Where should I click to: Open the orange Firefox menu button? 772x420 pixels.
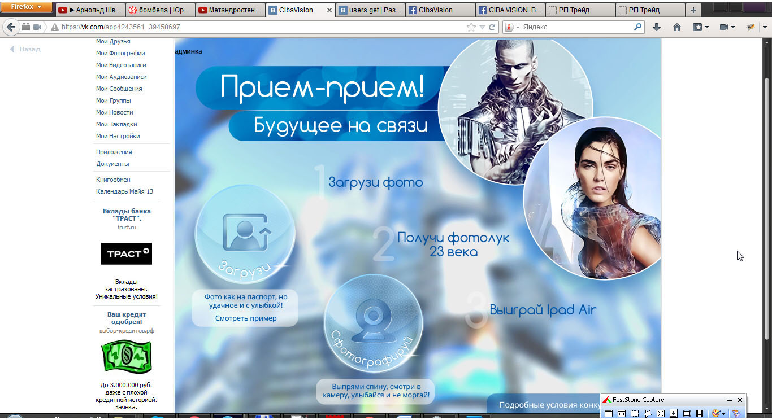[27, 7]
